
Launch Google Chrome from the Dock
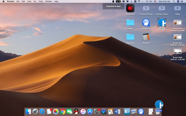pos(63,111)
